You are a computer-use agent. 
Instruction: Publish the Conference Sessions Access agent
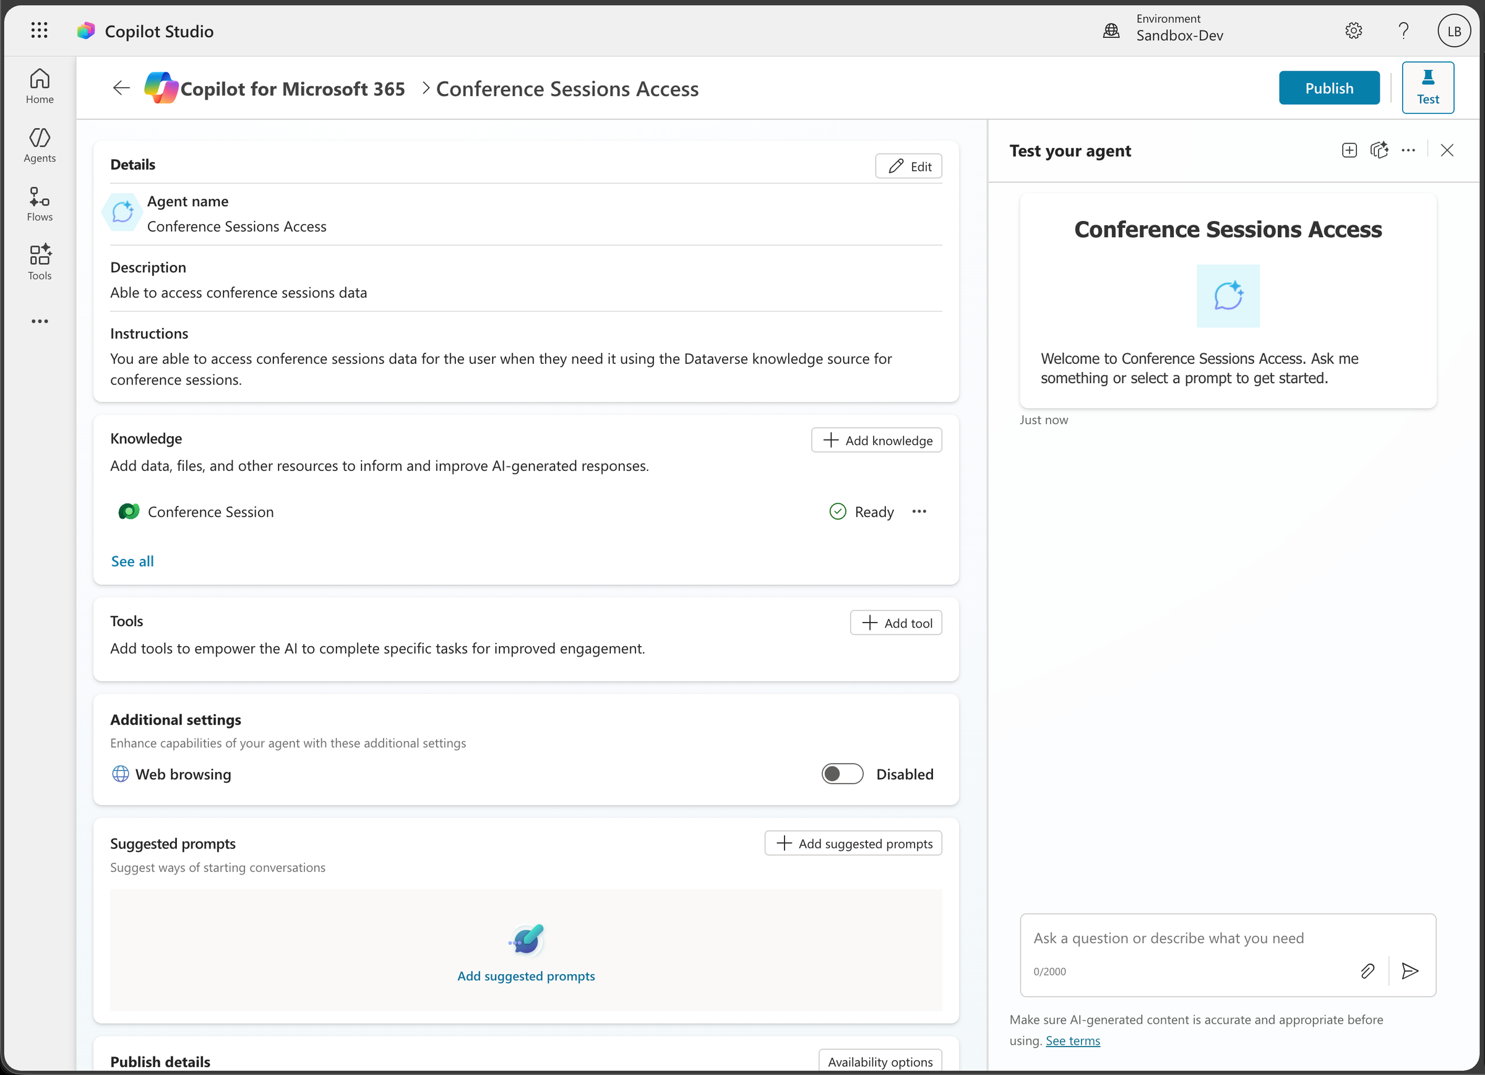click(x=1329, y=87)
